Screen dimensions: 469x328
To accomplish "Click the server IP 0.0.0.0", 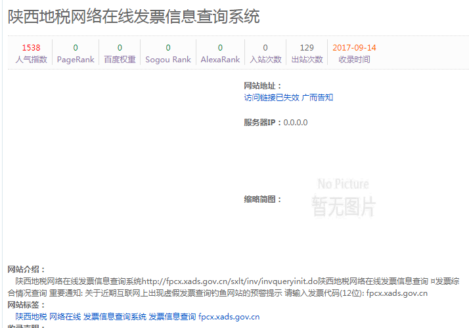I will [x=296, y=123].
